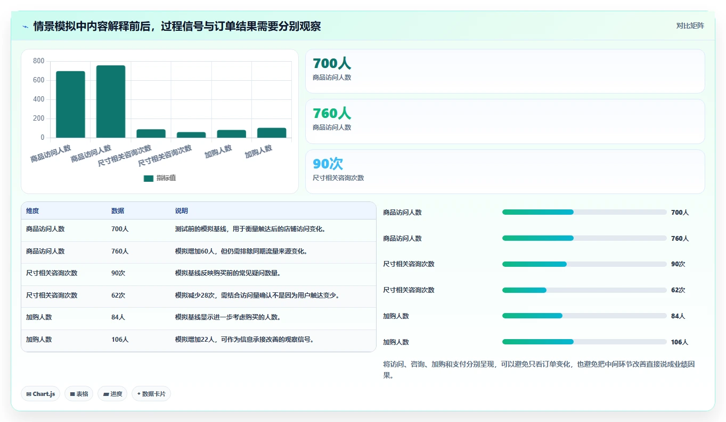Click the 进度 tag
726x422 pixels.
(x=112, y=394)
